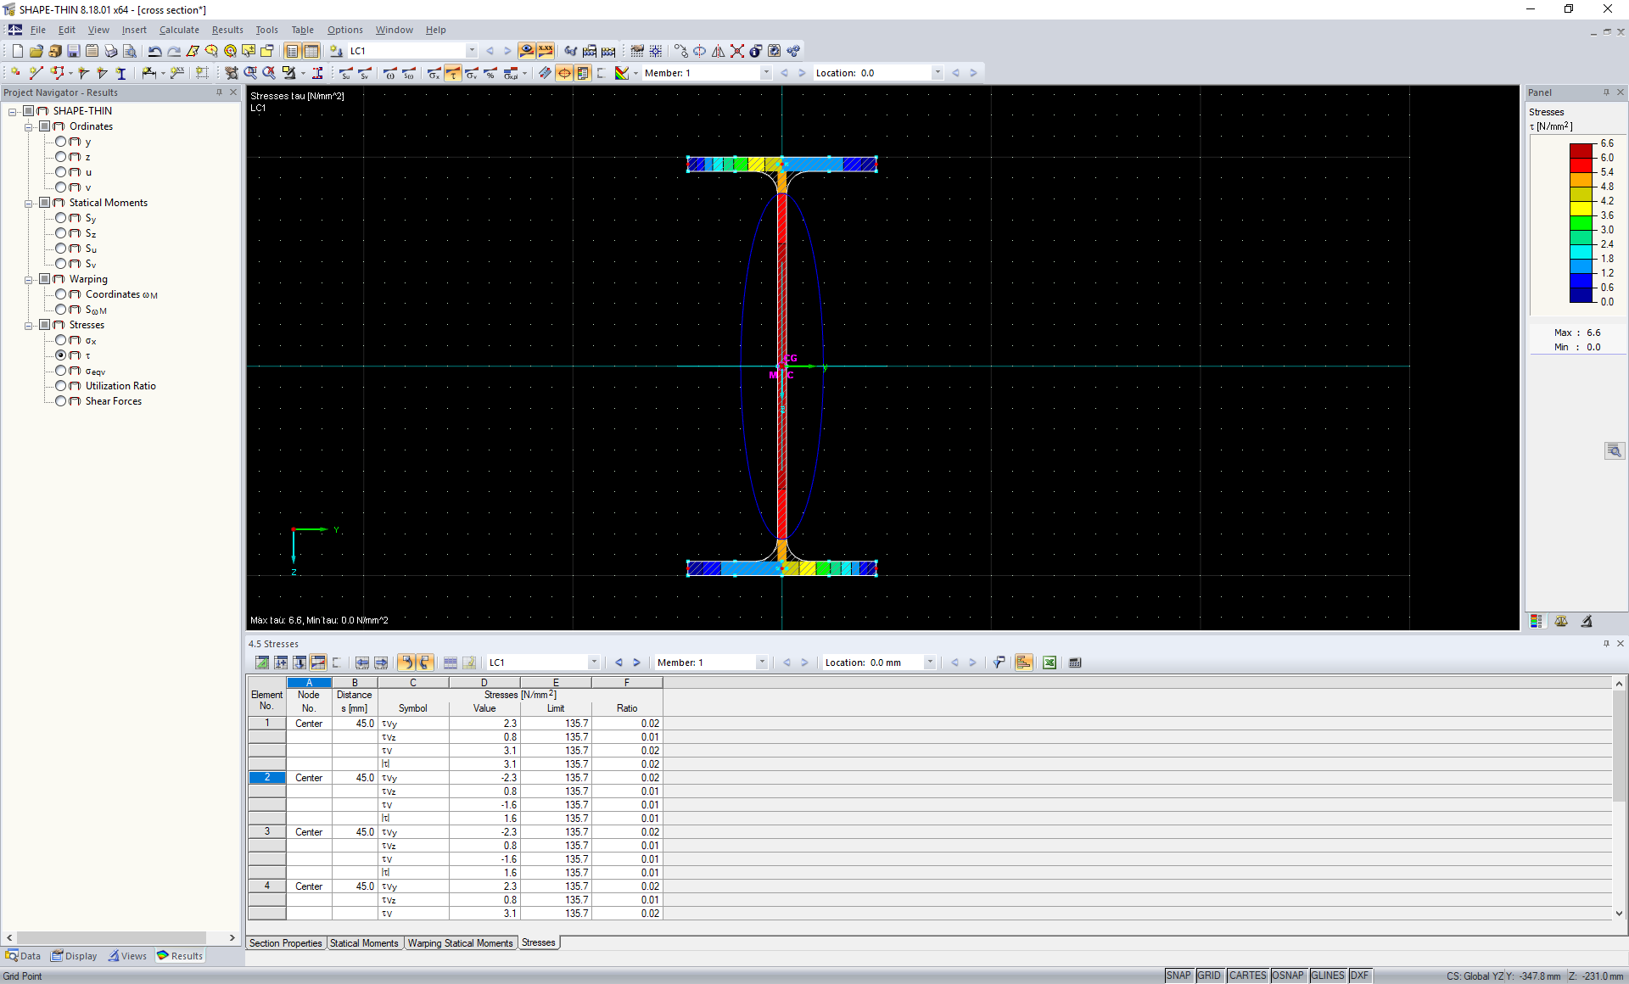This screenshot has height=984, width=1629.
Task: Open the Location: 0.0 dropdown in the main toolbar
Action: click(938, 73)
